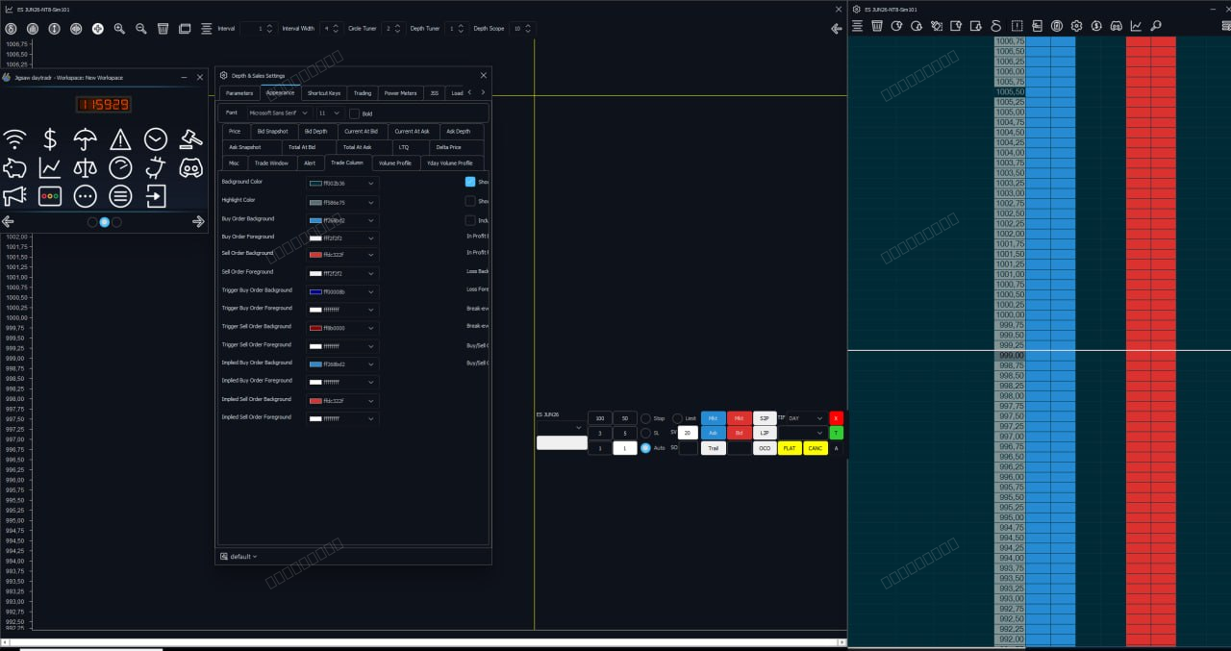Open the three-dots circle icon in launcher

[85, 196]
